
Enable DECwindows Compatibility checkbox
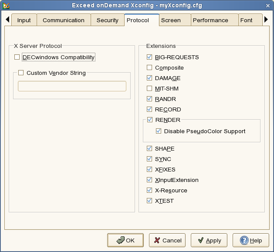17,57
